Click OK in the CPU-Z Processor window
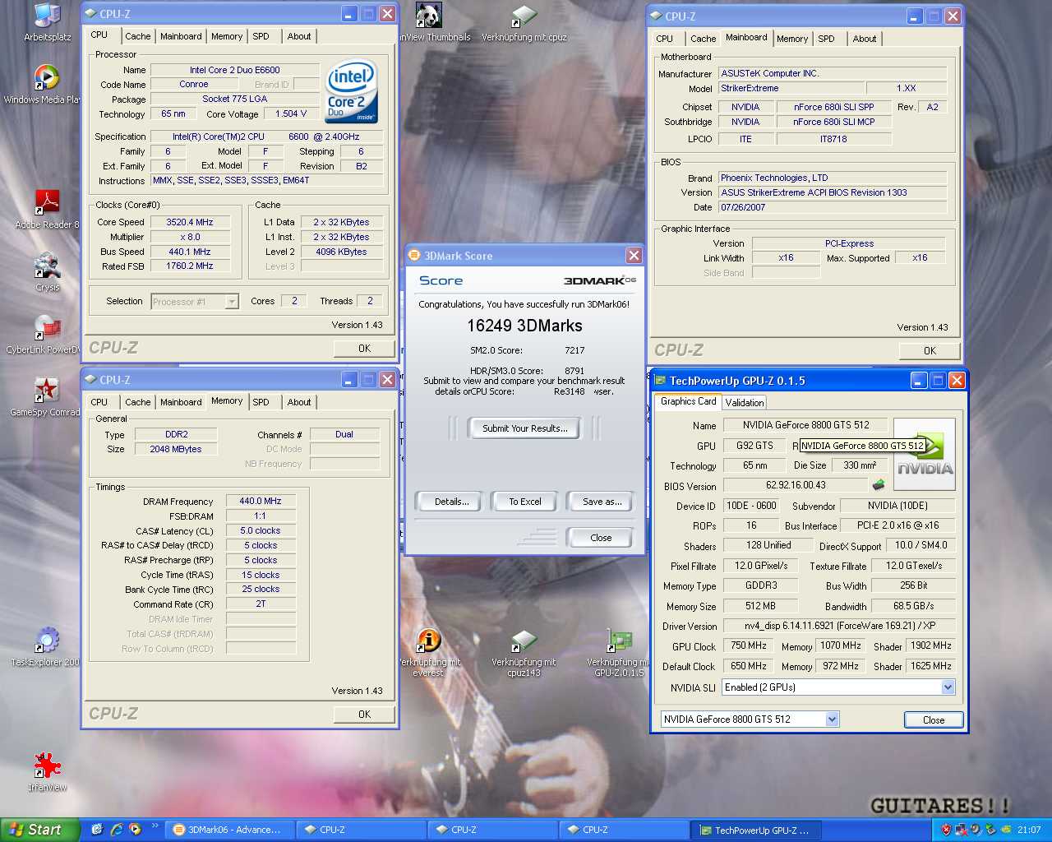Viewport: 1052px width, 842px height. (x=364, y=349)
